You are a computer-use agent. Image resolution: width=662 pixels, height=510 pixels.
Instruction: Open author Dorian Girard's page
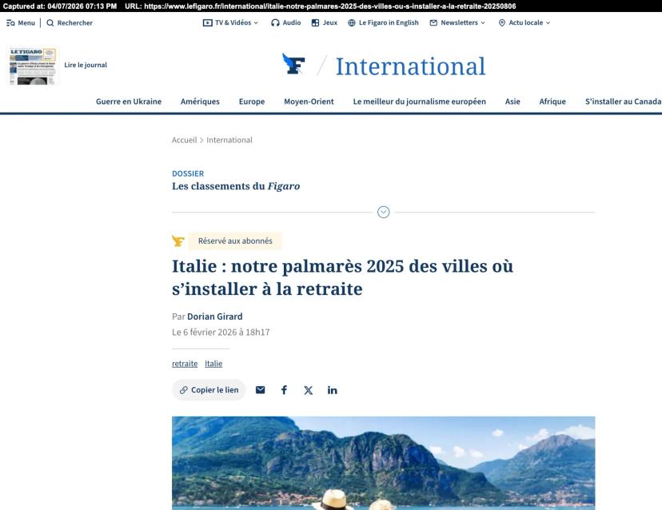click(x=215, y=317)
